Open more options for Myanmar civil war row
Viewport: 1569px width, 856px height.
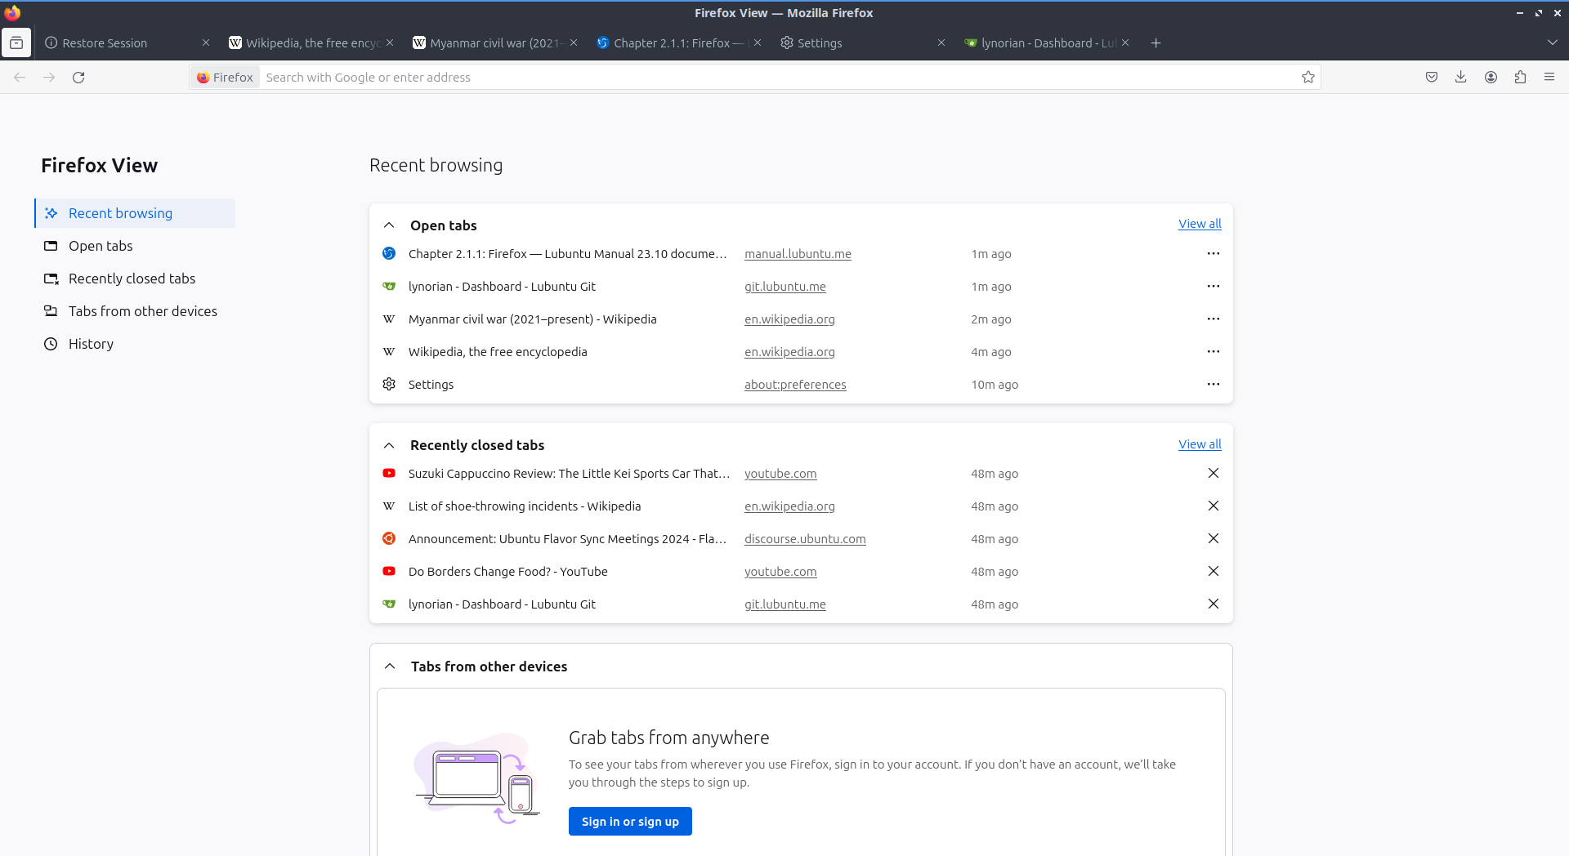pos(1214,319)
